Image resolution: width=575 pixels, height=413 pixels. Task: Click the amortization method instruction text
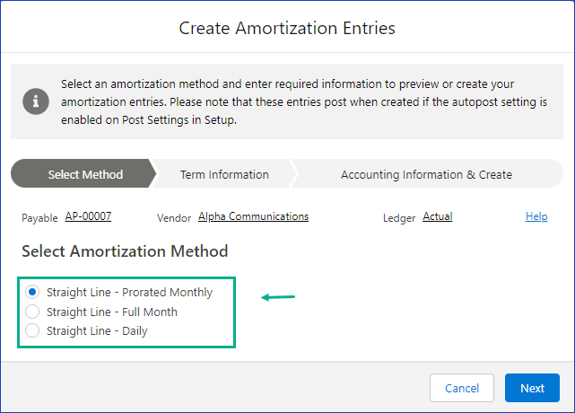coord(304,101)
